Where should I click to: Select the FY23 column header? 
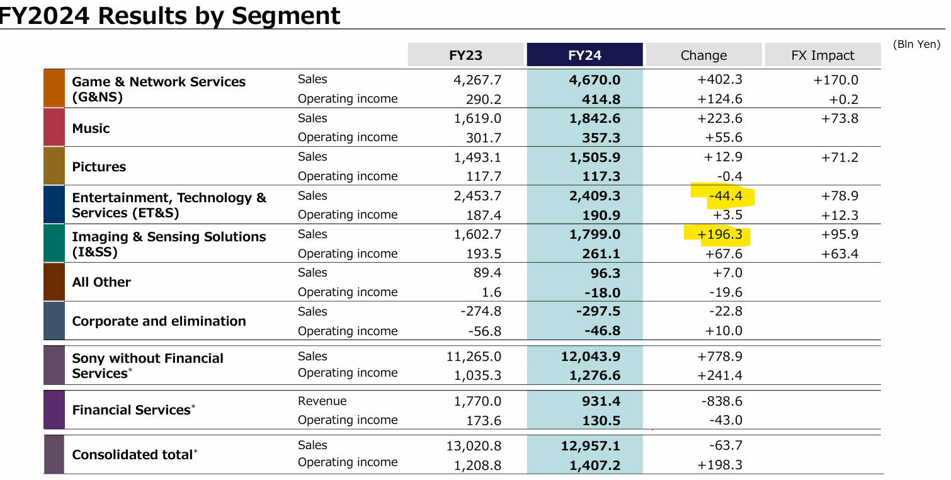coord(466,55)
